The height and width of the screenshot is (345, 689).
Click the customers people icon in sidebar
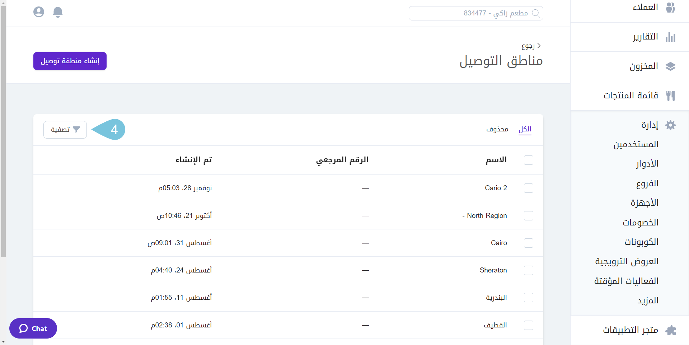click(x=670, y=7)
